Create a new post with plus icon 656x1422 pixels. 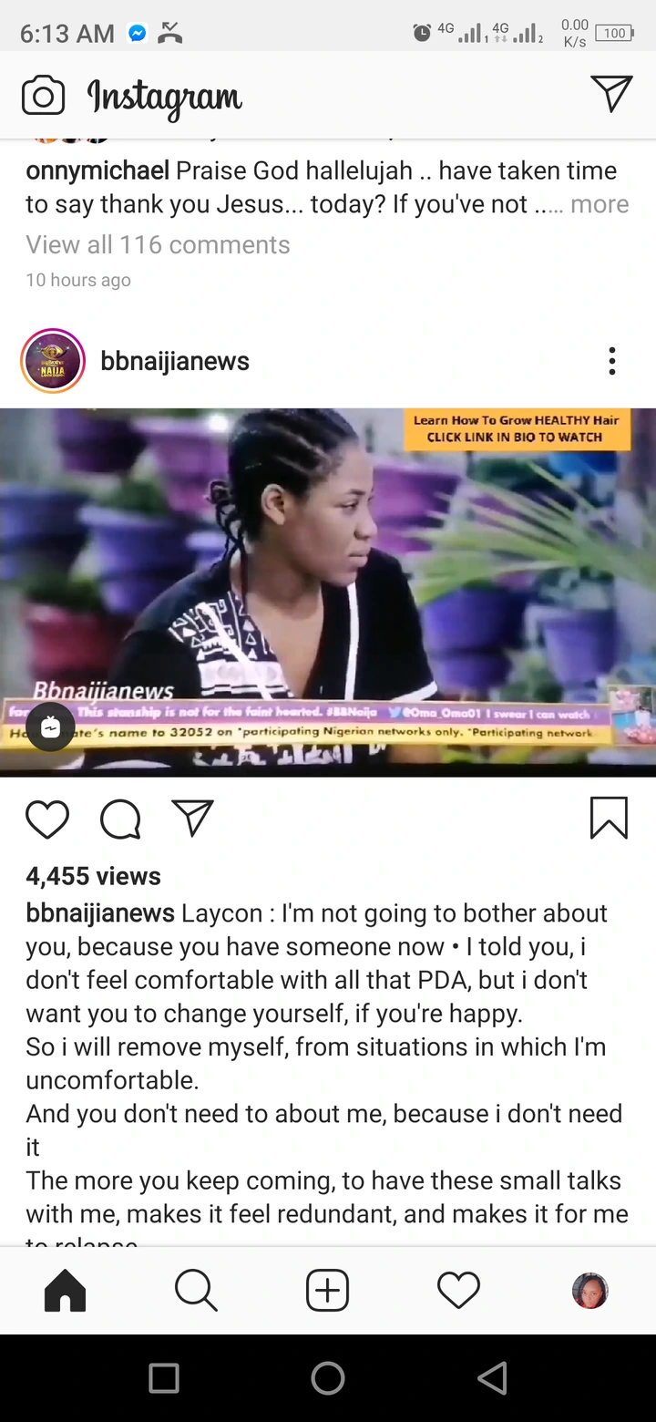coord(328,1291)
